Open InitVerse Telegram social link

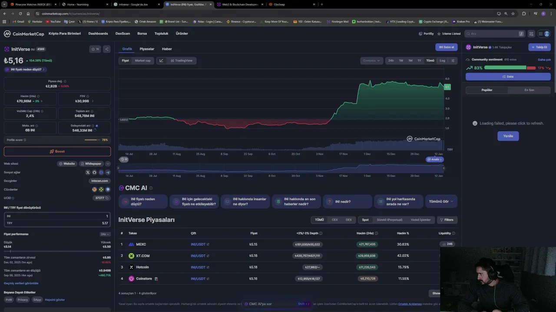click(108, 172)
